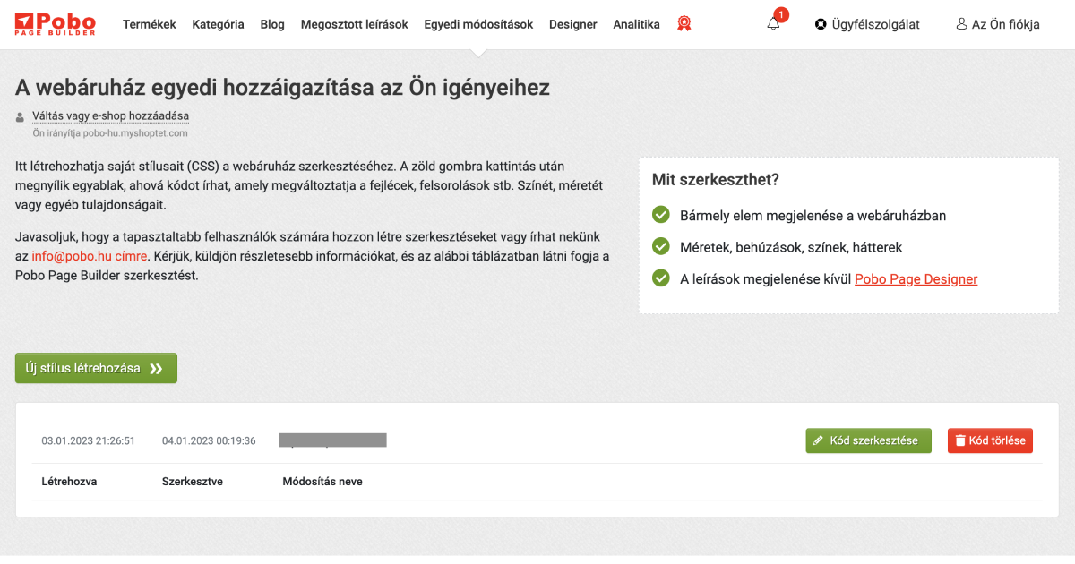Click Kód szerkesztése button
The image size is (1075, 564).
(868, 440)
